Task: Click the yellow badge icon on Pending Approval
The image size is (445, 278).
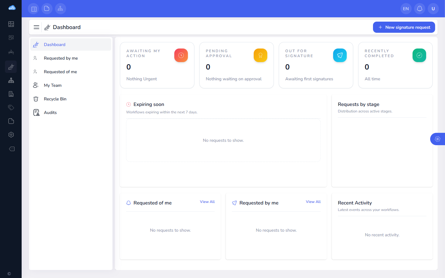Action: point(261,55)
